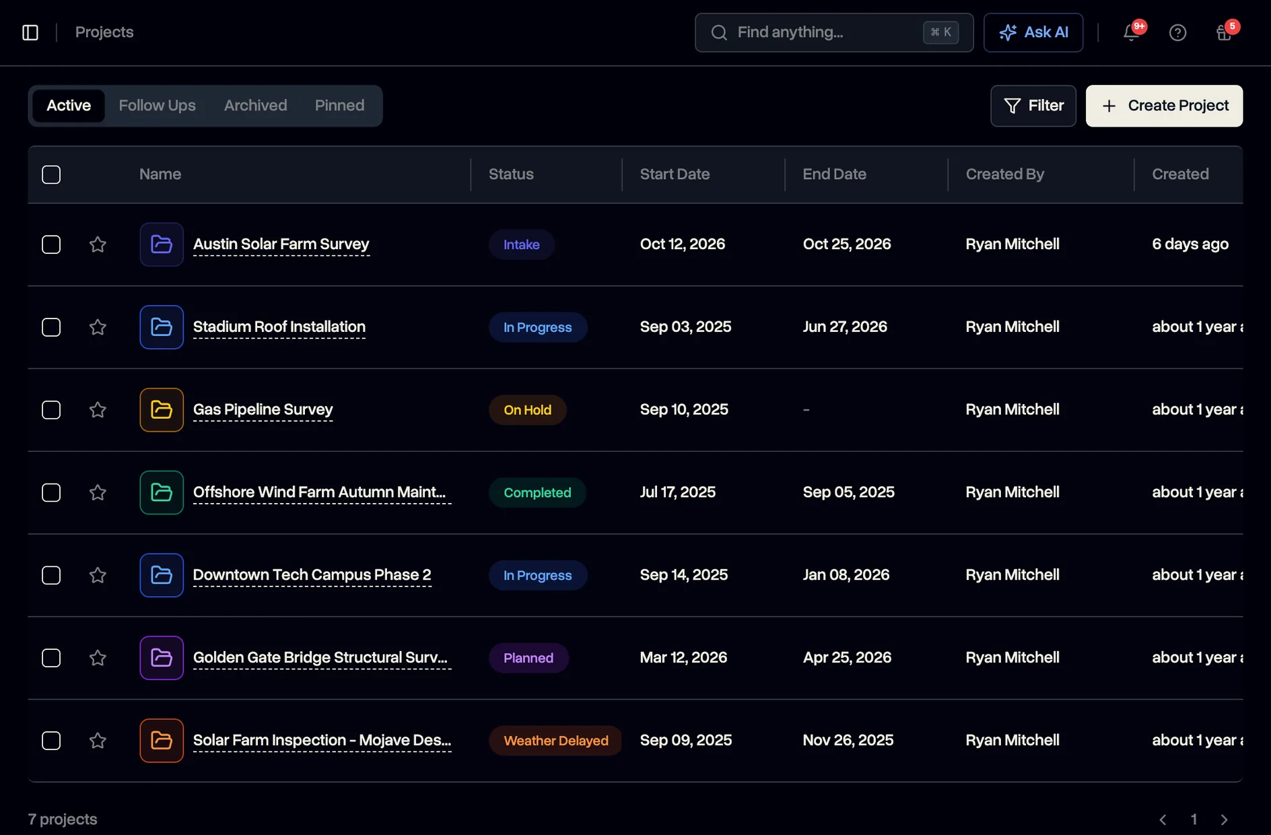Open Golden Gate Bridge Structural Surv link

tap(322, 658)
